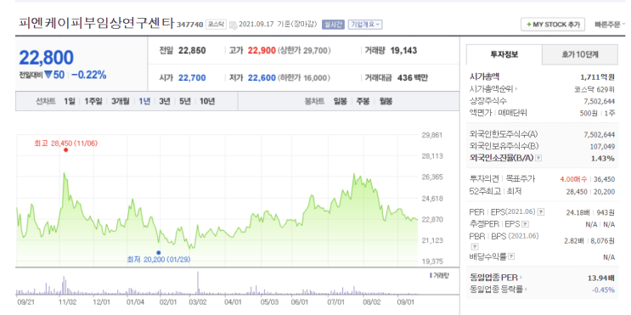This screenshot has height=315, width=631.
Task: Click 저가 value 22,600
Action: (262, 77)
